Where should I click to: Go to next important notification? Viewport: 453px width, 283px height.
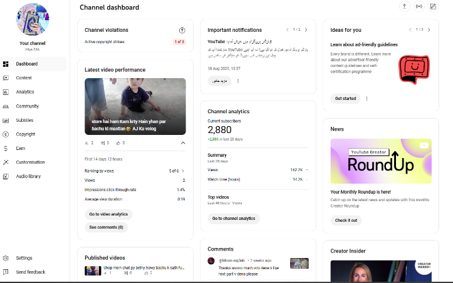[x=306, y=30]
